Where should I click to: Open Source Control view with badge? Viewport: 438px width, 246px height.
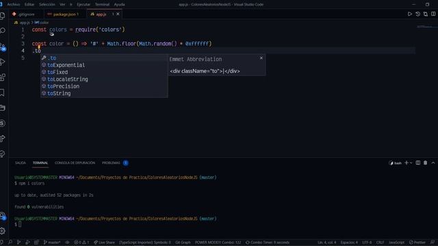pyautogui.click(x=3, y=47)
